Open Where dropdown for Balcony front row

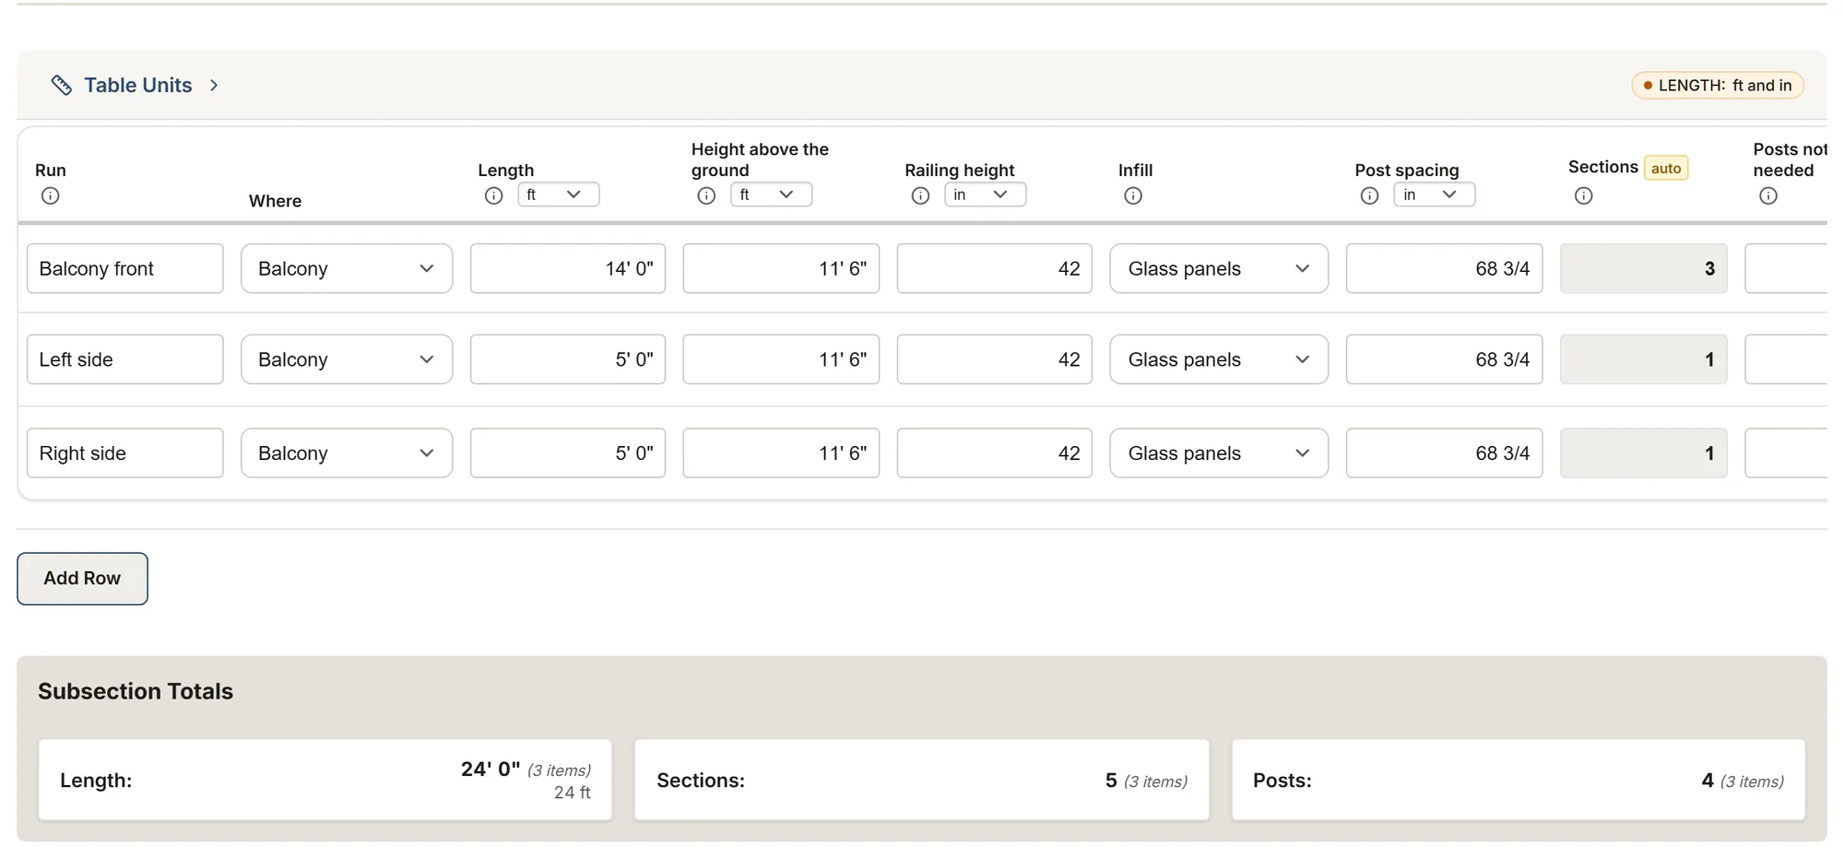pos(347,268)
